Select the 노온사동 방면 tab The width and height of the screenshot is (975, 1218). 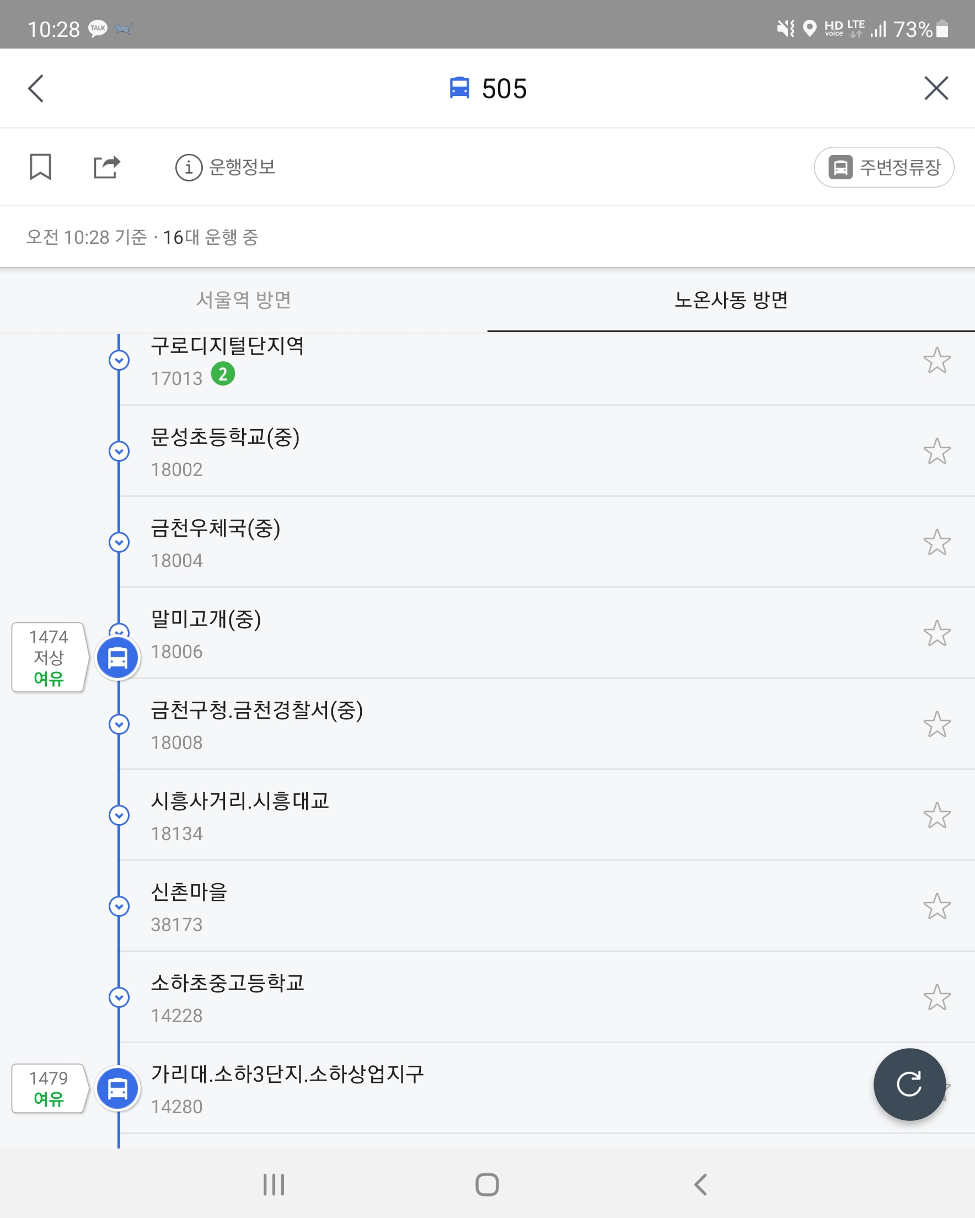click(x=731, y=300)
